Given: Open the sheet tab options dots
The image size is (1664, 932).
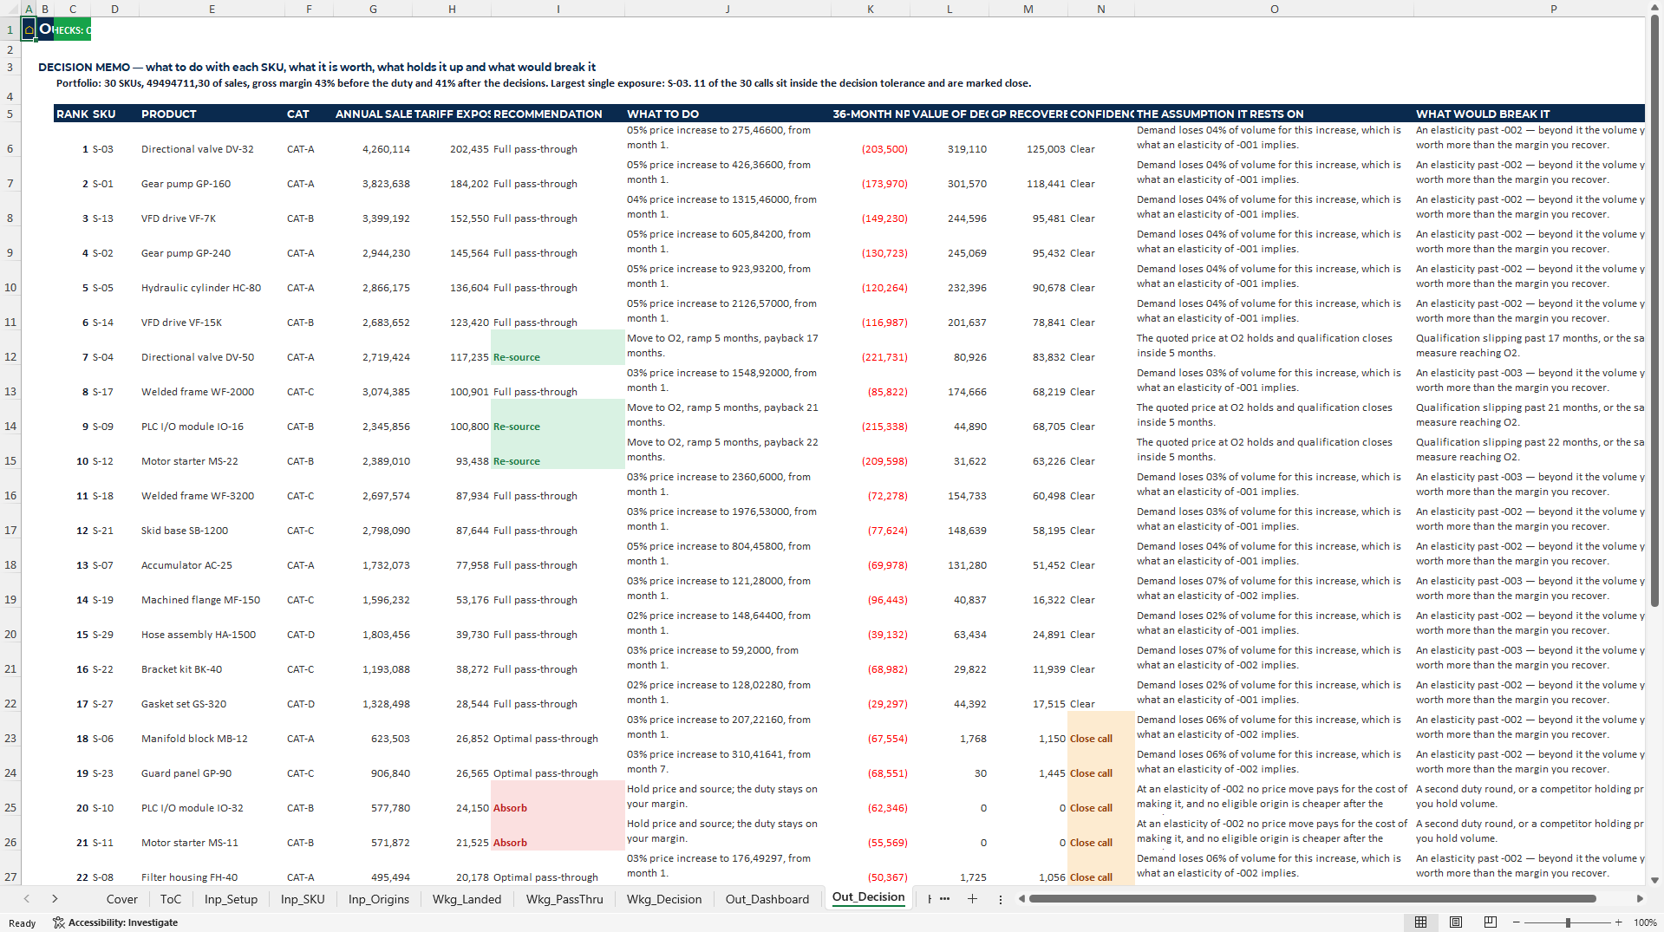Looking at the screenshot, I should click(x=1001, y=899).
